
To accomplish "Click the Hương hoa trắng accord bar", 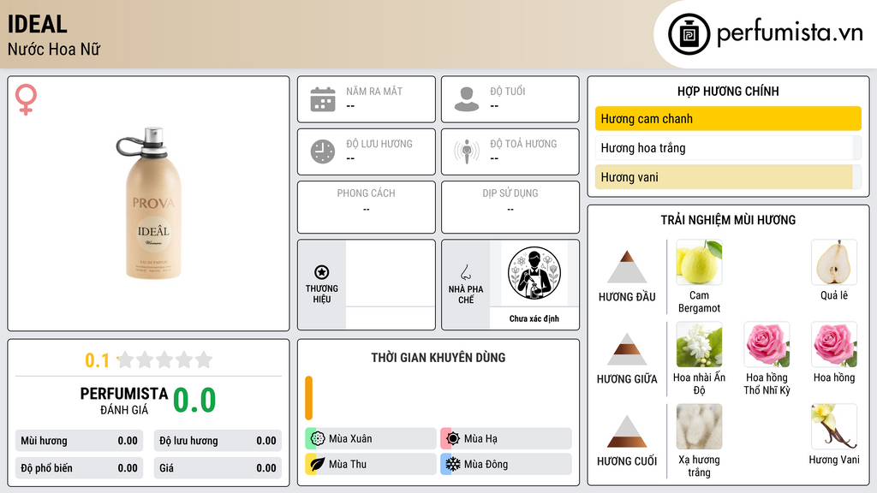I will 728,147.
